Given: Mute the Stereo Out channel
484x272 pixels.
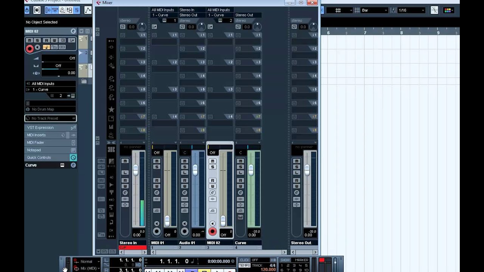Looking at the screenshot, I should pos(296,161).
